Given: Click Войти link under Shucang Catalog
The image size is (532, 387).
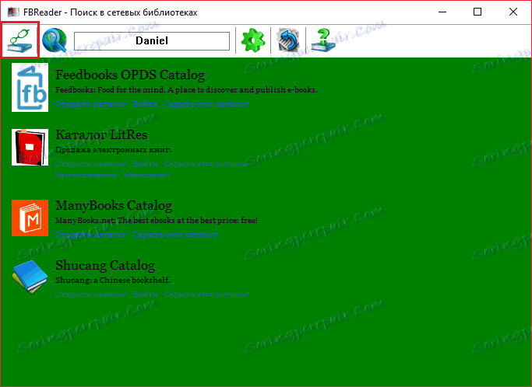Looking at the screenshot, I should click(x=145, y=295).
